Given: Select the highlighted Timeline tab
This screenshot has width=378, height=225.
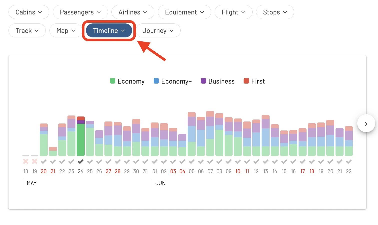Looking at the screenshot, I should tap(109, 31).
